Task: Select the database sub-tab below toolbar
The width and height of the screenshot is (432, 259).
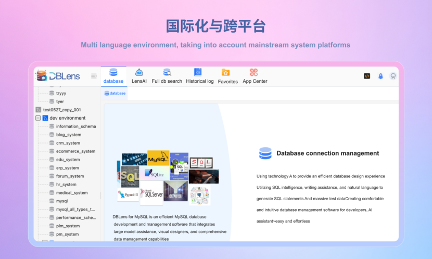Action: pos(115,93)
